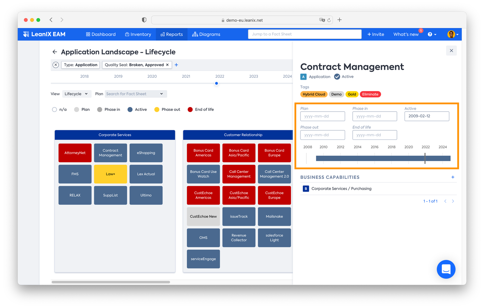The image size is (484, 308).
Task: Open the Type: Application filter
Action: [x=81, y=65]
